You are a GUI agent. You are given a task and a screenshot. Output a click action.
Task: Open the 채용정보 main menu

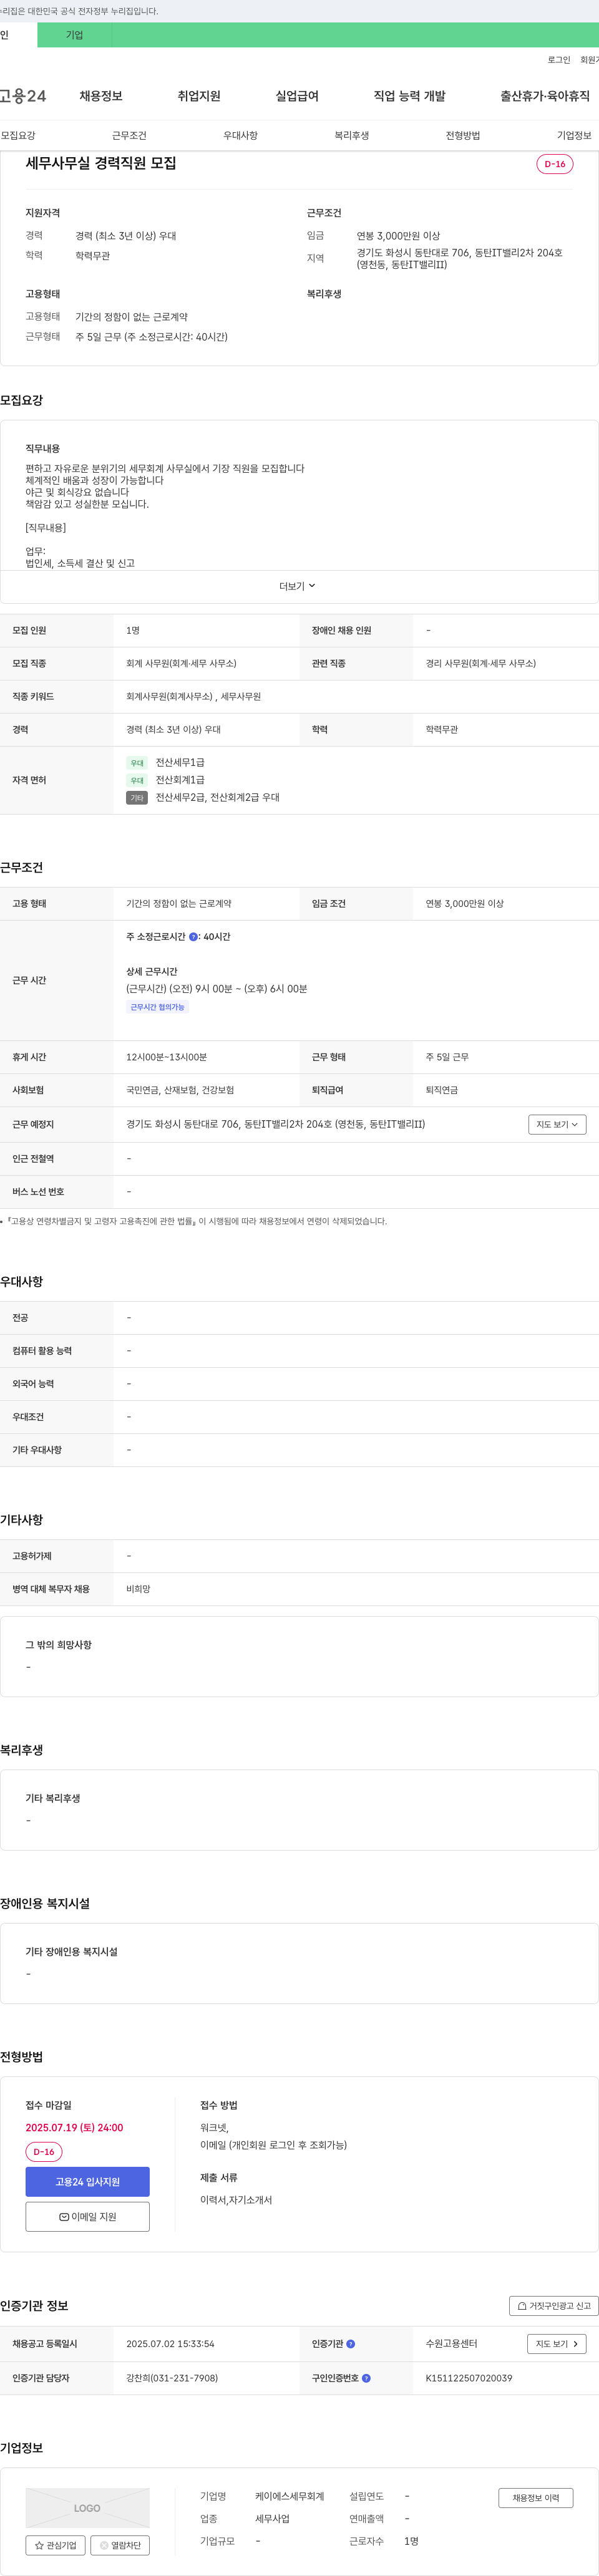(101, 96)
